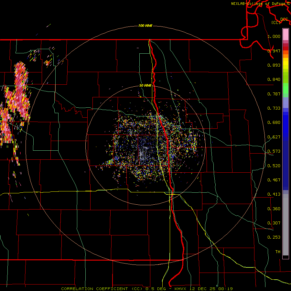The width and height of the screenshot is (291, 291).
Task: Click the 0.253 scale label
Action: click(274, 237)
